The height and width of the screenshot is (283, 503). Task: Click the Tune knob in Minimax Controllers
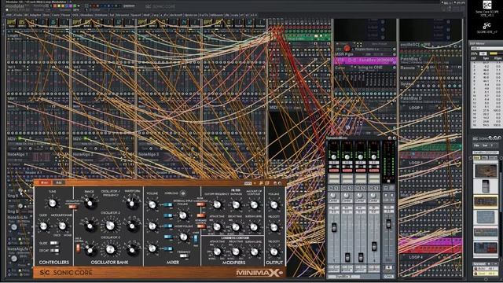pyautogui.click(x=53, y=203)
